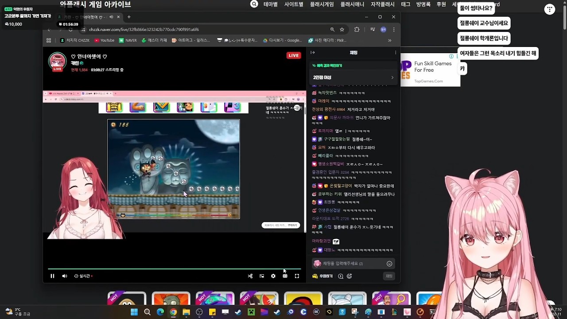Close the chzzk browser tab
The image size is (567, 319).
[118, 17]
